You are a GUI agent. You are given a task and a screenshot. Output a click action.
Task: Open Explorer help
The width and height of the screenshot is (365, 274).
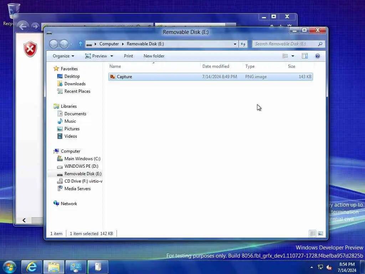click(x=318, y=56)
